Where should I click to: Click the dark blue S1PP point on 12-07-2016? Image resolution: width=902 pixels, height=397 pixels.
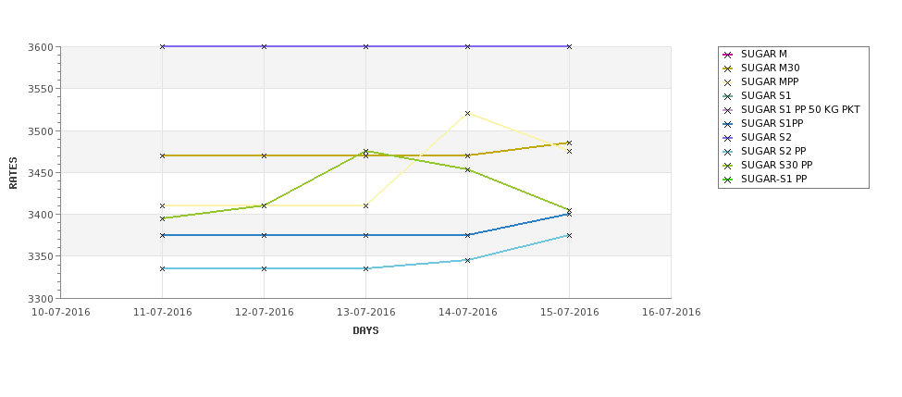point(264,235)
